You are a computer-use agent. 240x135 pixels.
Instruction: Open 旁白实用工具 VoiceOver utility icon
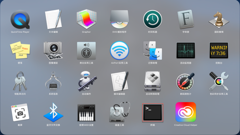click(x=86, y=51)
